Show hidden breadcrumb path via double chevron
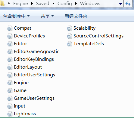The width and height of the screenshot is (134, 118). [9, 3]
